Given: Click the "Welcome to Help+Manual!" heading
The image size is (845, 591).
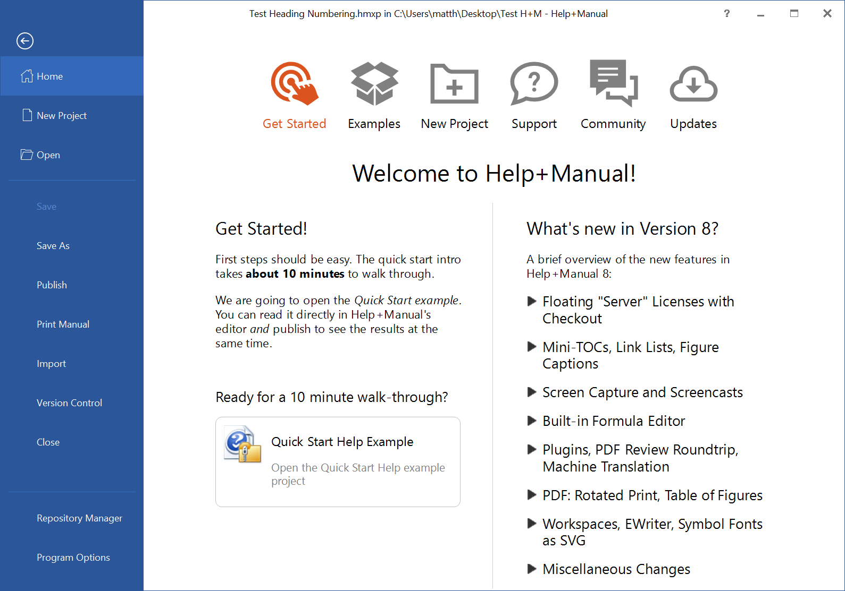Looking at the screenshot, I should (494, 174).
